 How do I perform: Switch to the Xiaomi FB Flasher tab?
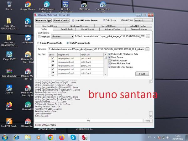108,26
